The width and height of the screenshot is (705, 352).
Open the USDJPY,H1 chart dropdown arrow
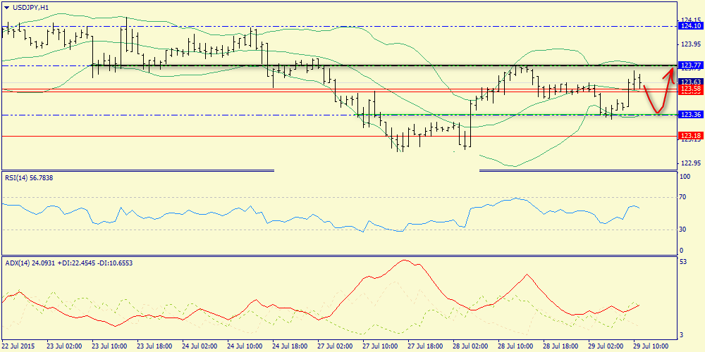click(6, 7)
